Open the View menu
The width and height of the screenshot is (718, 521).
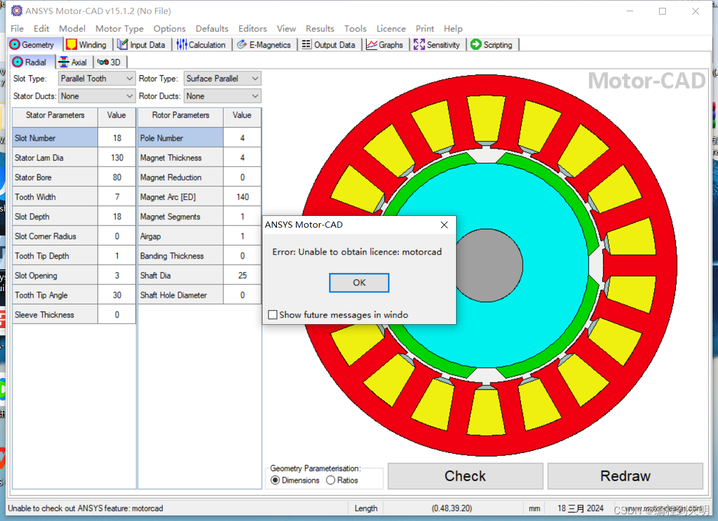[x=286, y=29]
